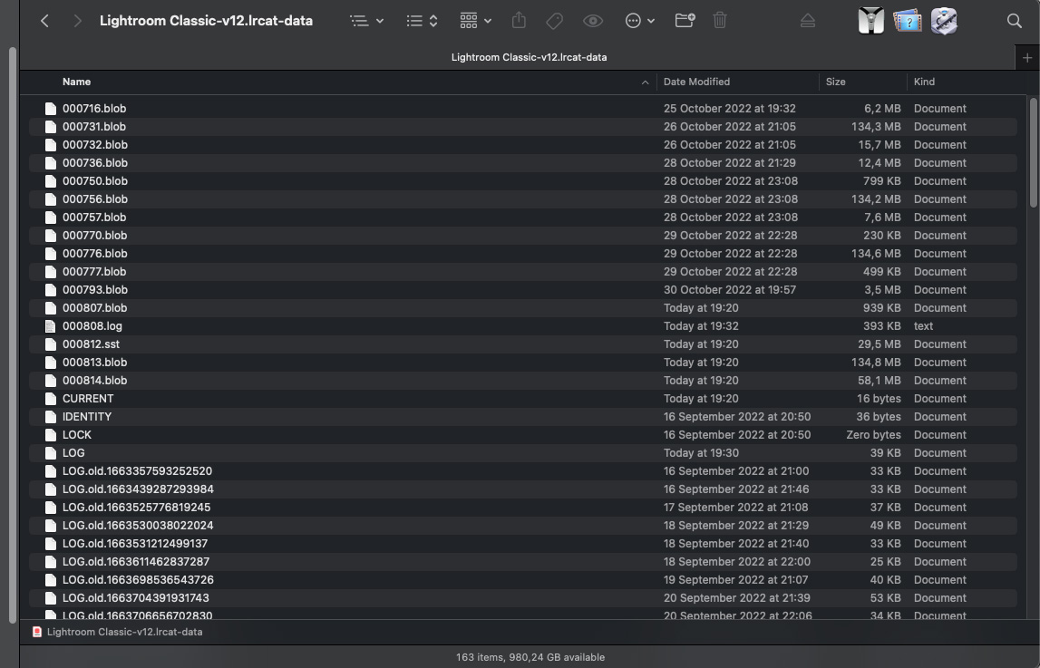
Task: Select file 000736.blob
Action: (523, 162)
